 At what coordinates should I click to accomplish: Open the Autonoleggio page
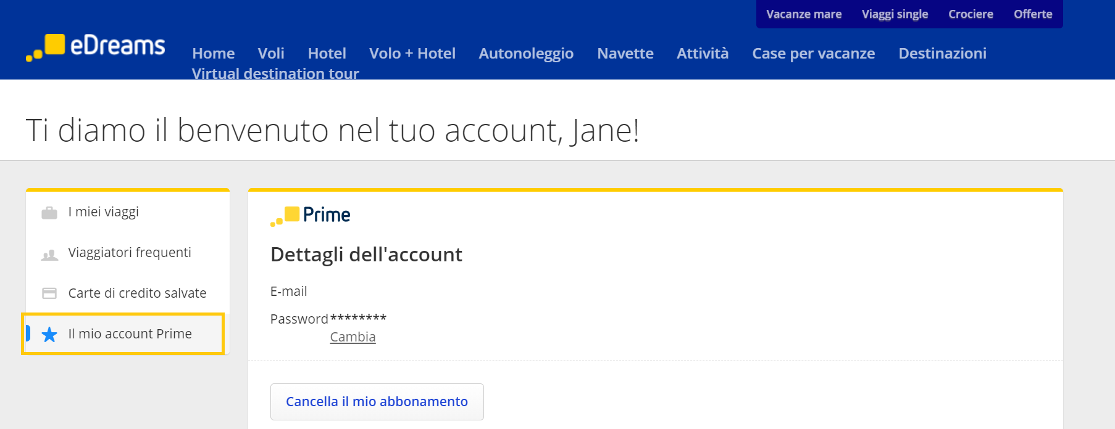tap(526, 54)
